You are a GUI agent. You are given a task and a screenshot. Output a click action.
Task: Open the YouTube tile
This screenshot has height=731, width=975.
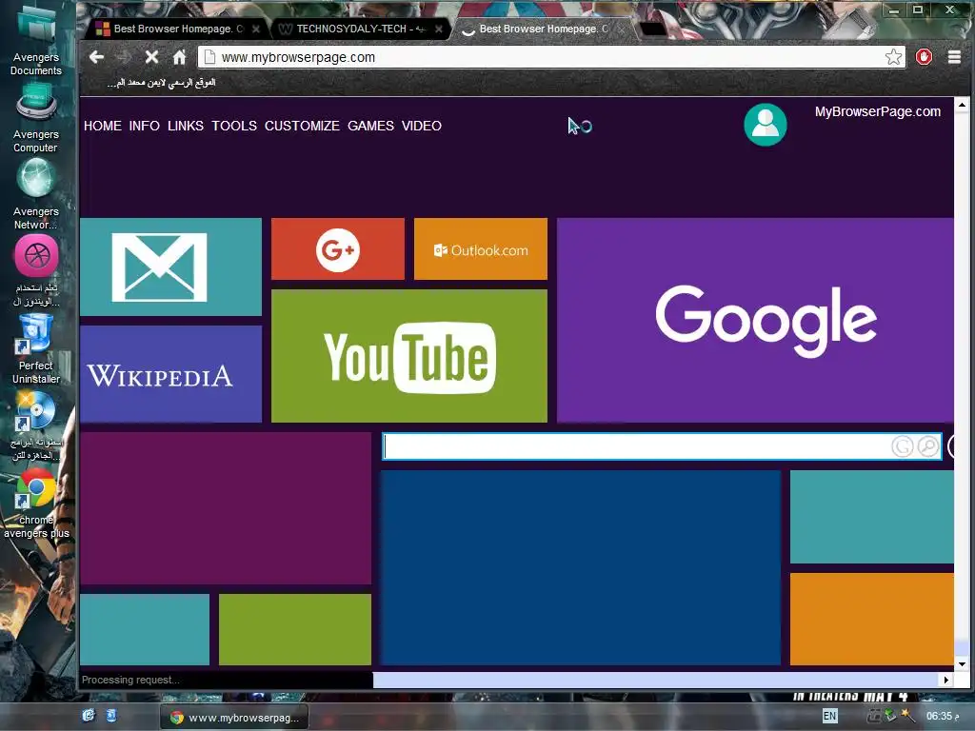pyautogui.click(x=409, y=356)
